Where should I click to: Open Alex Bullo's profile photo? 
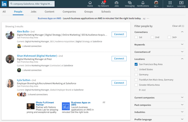point(10,35)
